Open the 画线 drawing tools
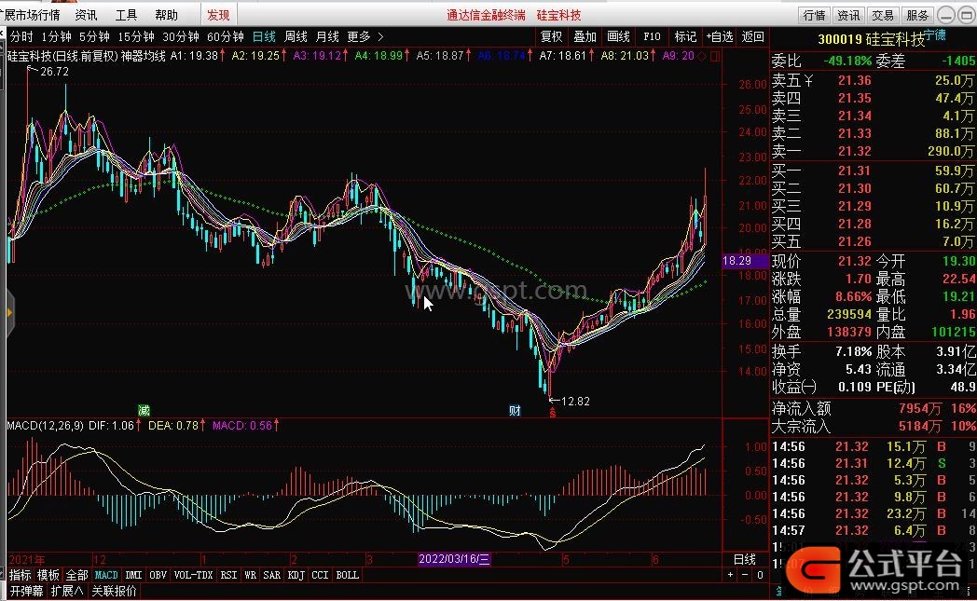 pyautogui.click(x=619, y=36)
